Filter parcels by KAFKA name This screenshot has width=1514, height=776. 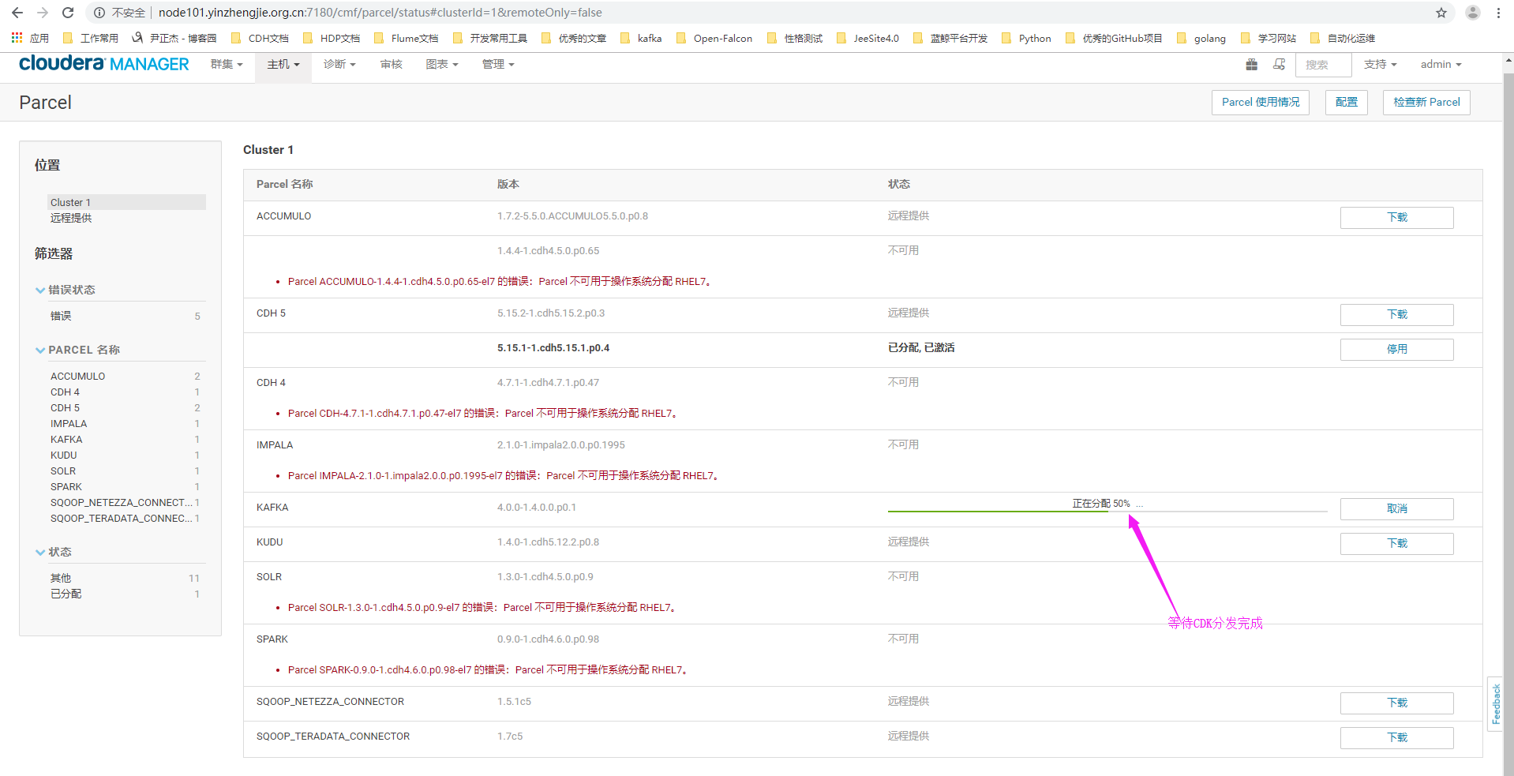click(66, 439)
